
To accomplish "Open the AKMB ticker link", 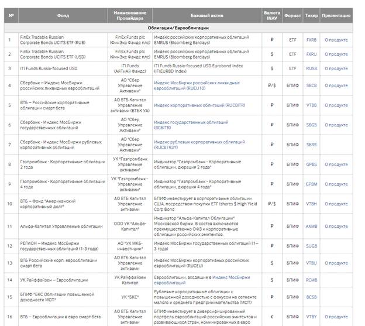I will pyautogui.click(x=311, y=226).
